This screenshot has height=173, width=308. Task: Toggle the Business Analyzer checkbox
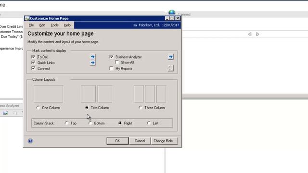[111, 57]
